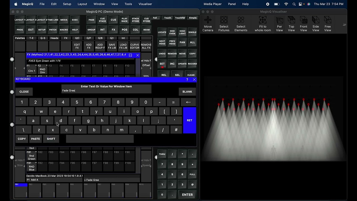Image resolution: width=357 pixels, height=201 pixels.
Task: Toggle the SINGLE head button
Action: click(x=192, y=32)
